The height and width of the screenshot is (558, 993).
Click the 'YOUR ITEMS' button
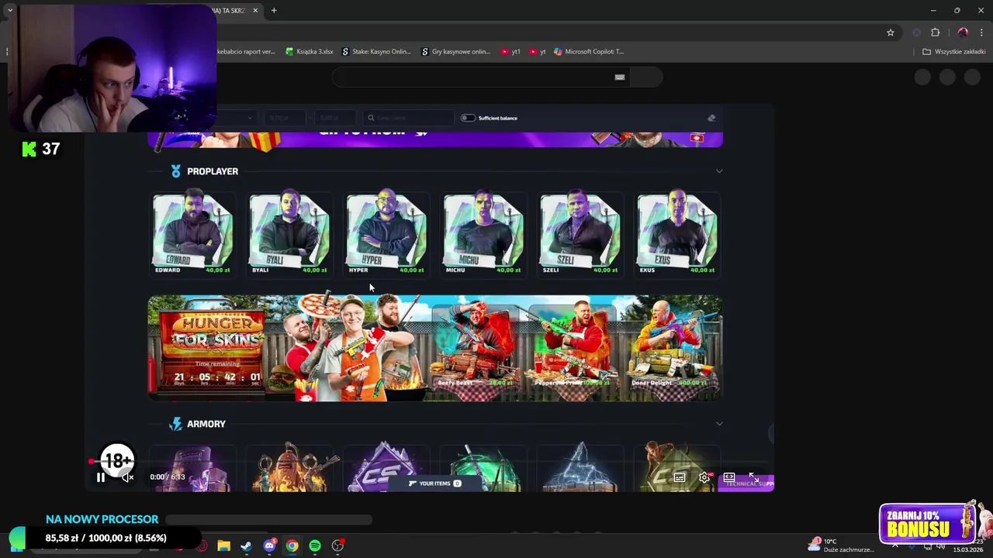pyautogui.click(x=435, y=484)
